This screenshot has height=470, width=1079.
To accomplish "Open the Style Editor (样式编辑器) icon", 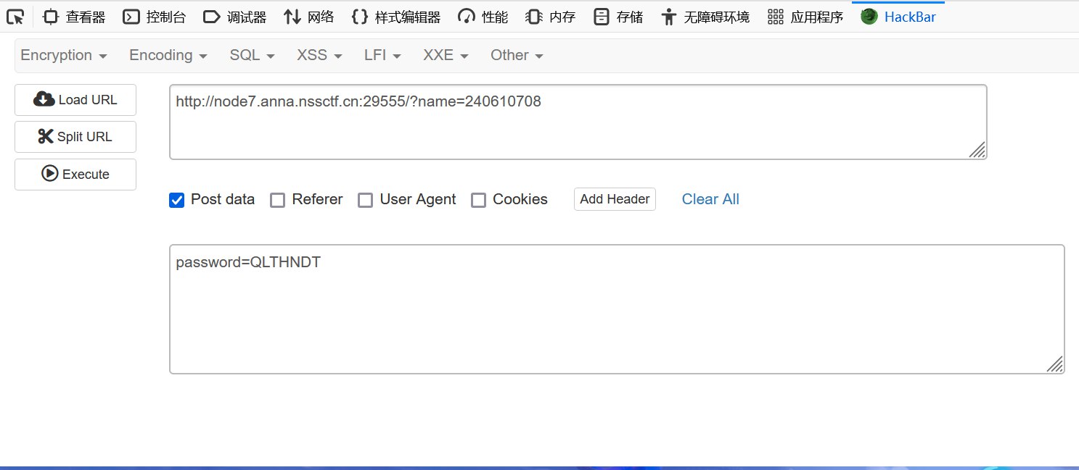I will (359, 17).
